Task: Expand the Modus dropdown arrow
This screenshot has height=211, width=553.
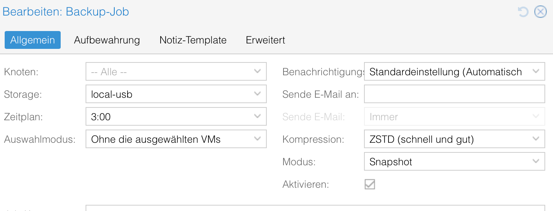Action: [536, 161]
